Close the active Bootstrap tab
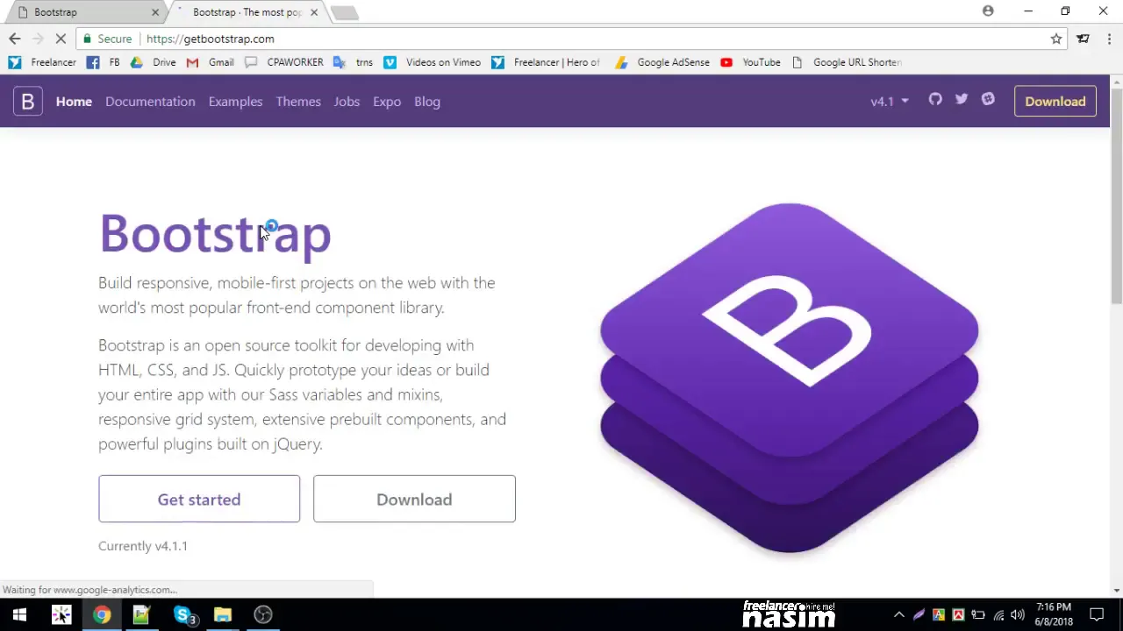The height and width of the screenshot is (631, 1123). coord(313,12)
